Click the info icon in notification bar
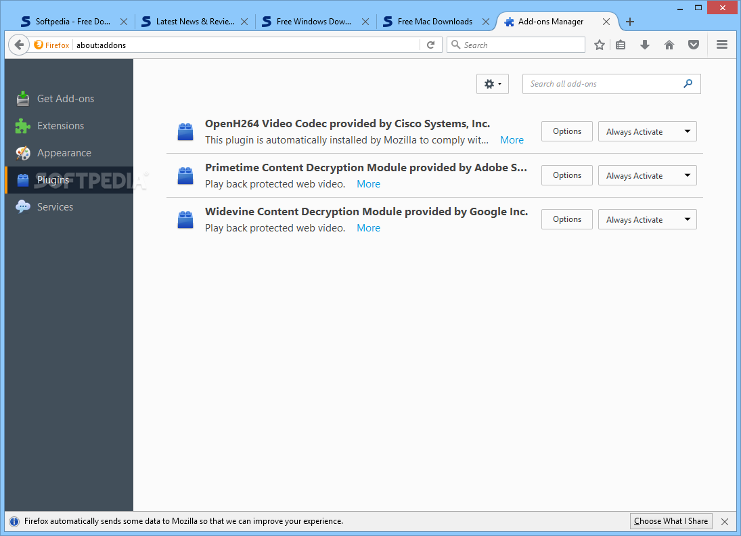The image size is (741, 536). tap(14, 521)
